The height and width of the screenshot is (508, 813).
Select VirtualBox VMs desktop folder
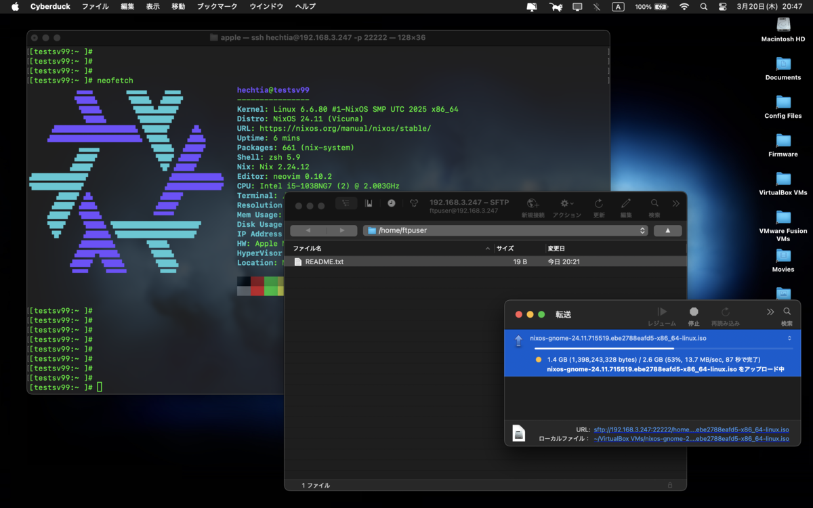[783, 184]
